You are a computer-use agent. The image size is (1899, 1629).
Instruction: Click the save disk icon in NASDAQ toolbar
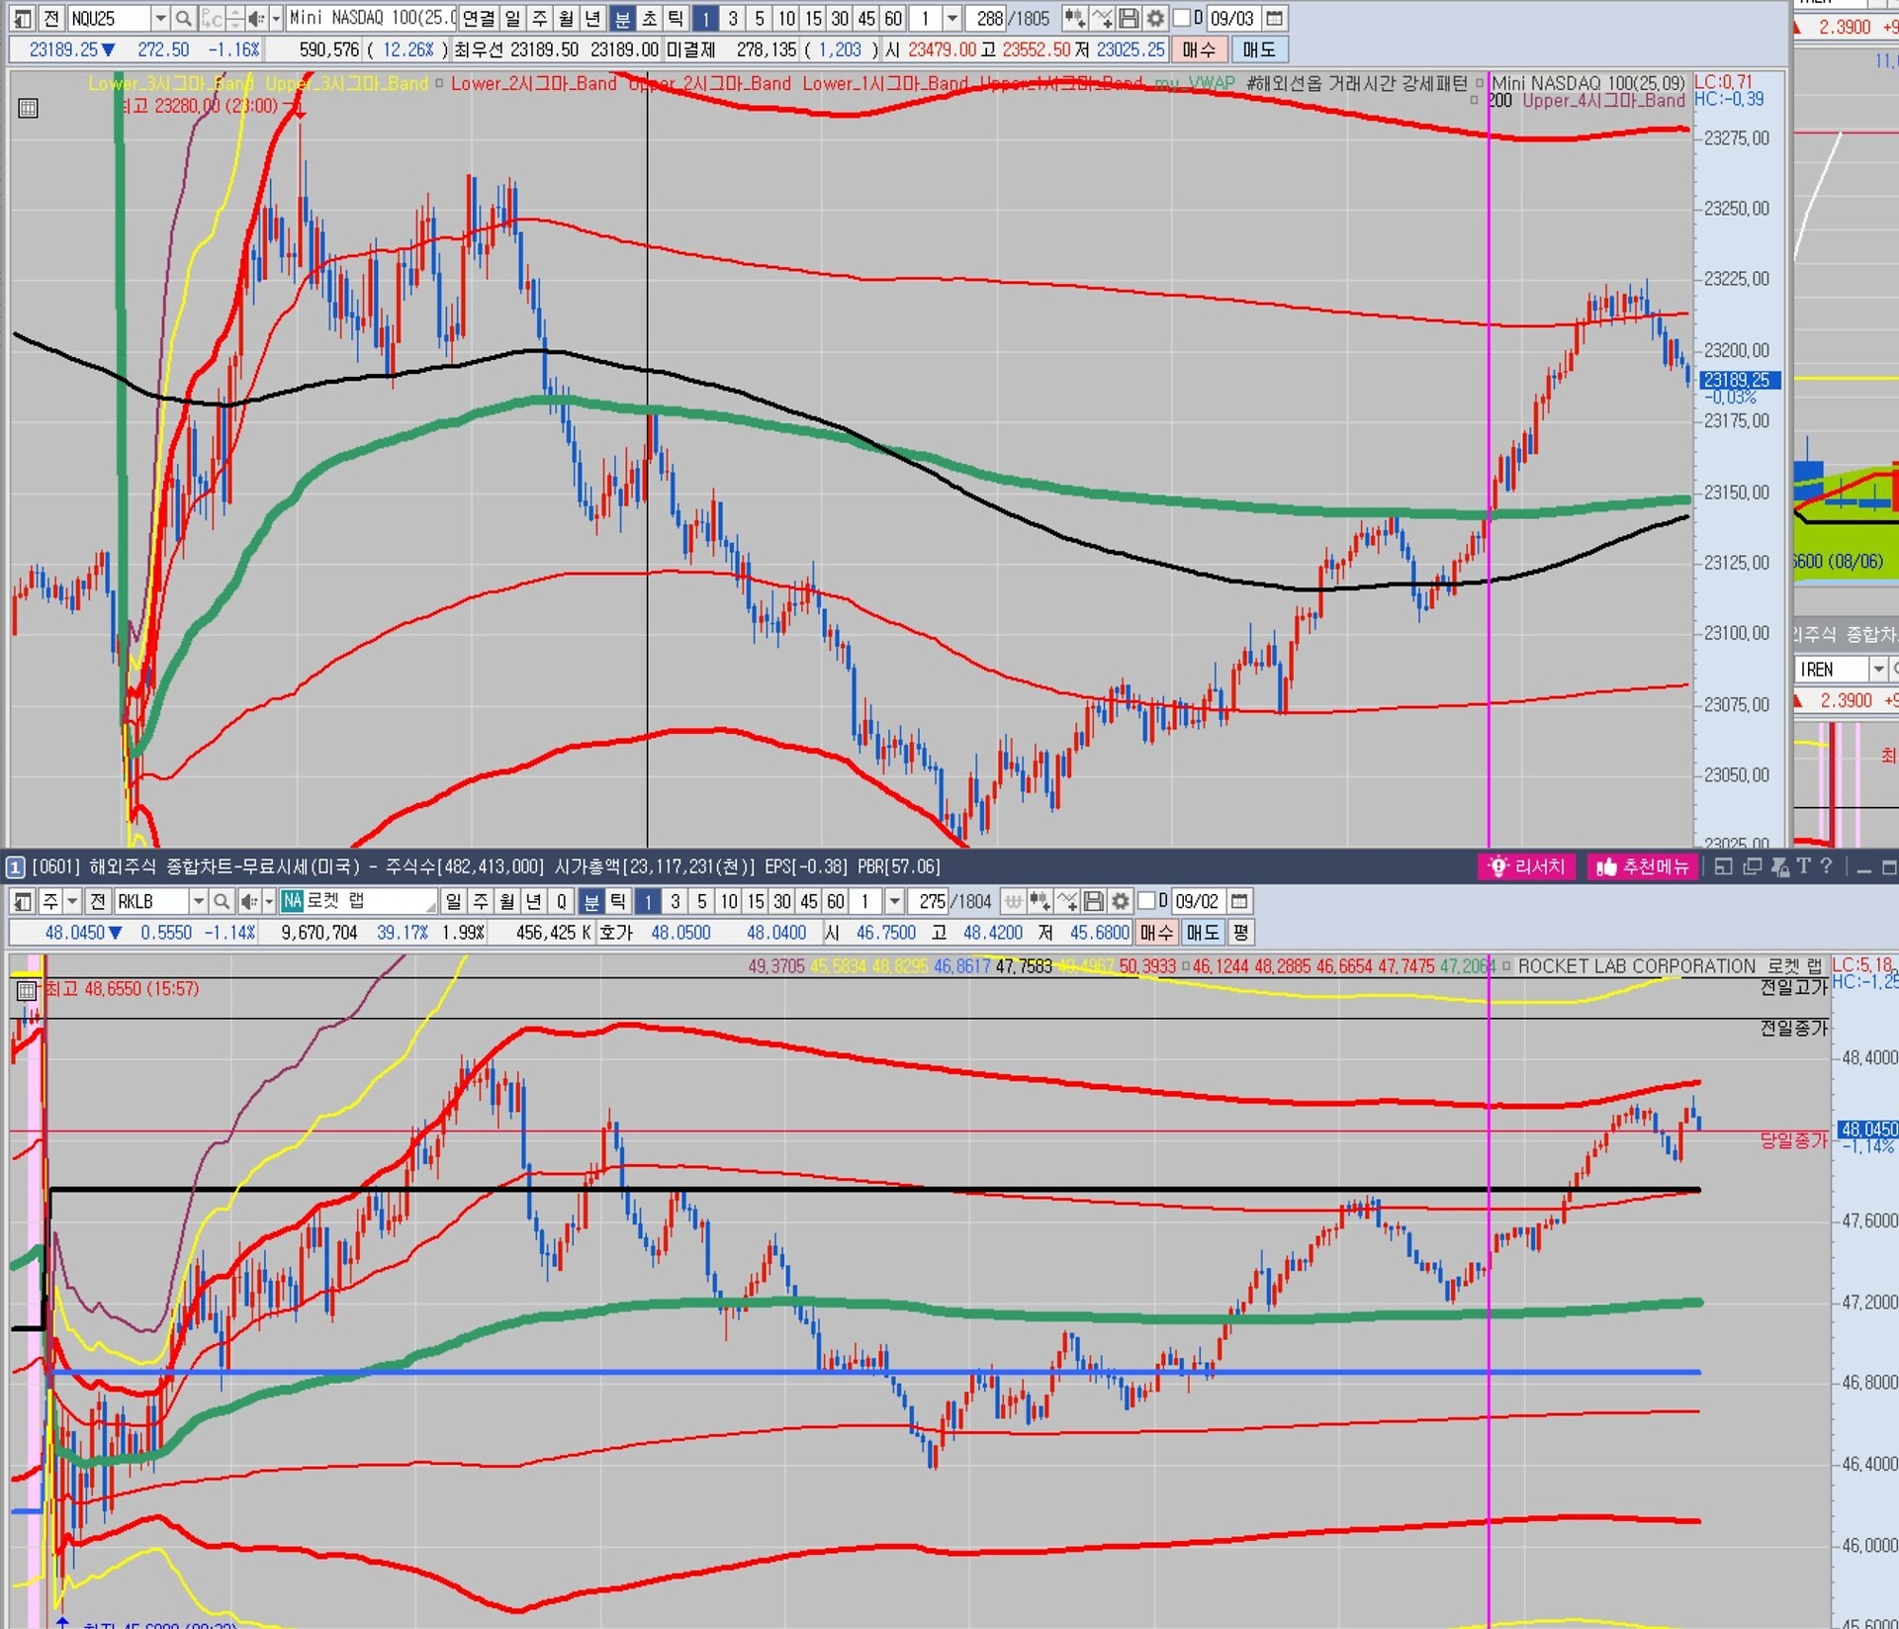pyautogui.click(x=1128, y=18)
